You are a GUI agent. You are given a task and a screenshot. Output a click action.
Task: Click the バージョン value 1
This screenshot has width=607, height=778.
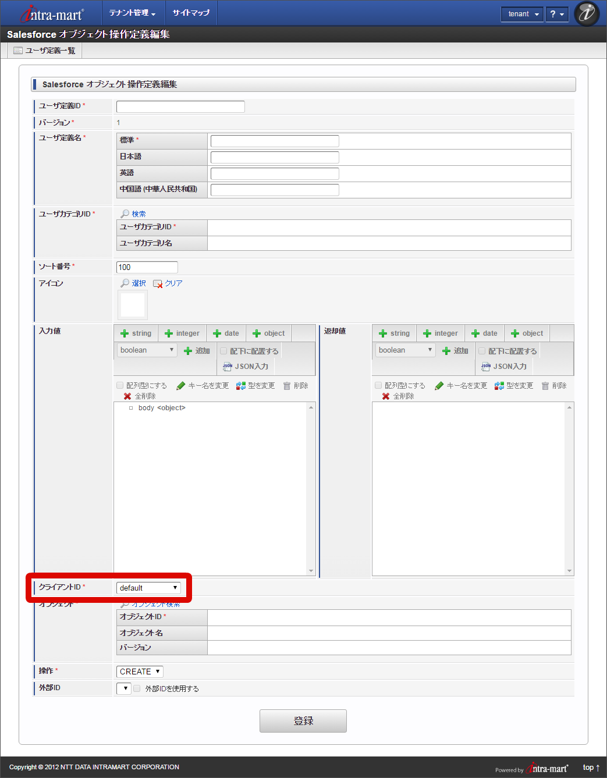[119, 122]
